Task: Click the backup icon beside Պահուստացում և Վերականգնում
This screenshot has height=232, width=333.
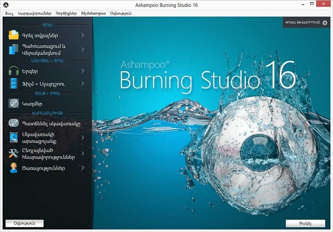Action: click(x=13, y=50)
